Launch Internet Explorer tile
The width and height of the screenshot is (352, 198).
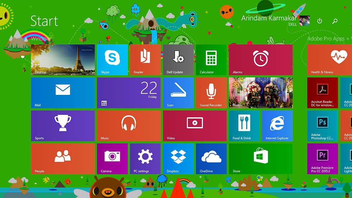(277, 126)
